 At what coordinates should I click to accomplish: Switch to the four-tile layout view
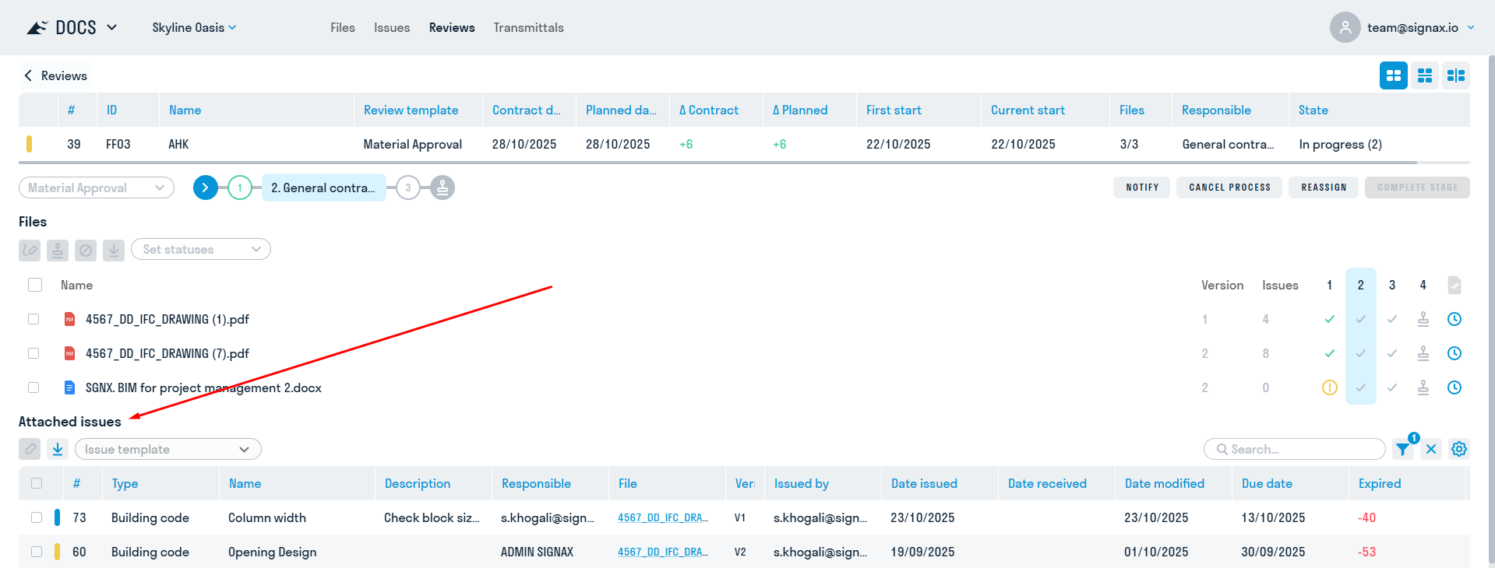pyautogui.click(x=1424, y=75)
